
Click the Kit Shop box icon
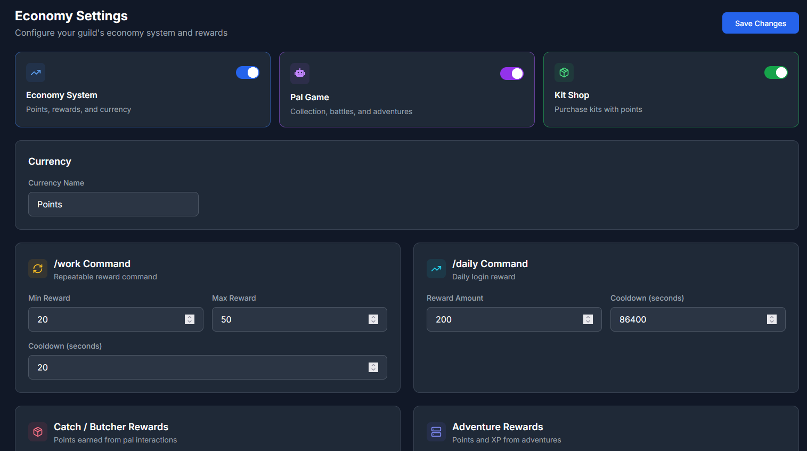coord(564,73)
